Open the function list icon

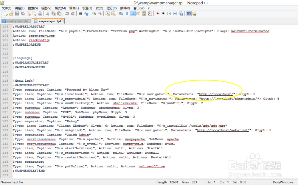point(150,13)
